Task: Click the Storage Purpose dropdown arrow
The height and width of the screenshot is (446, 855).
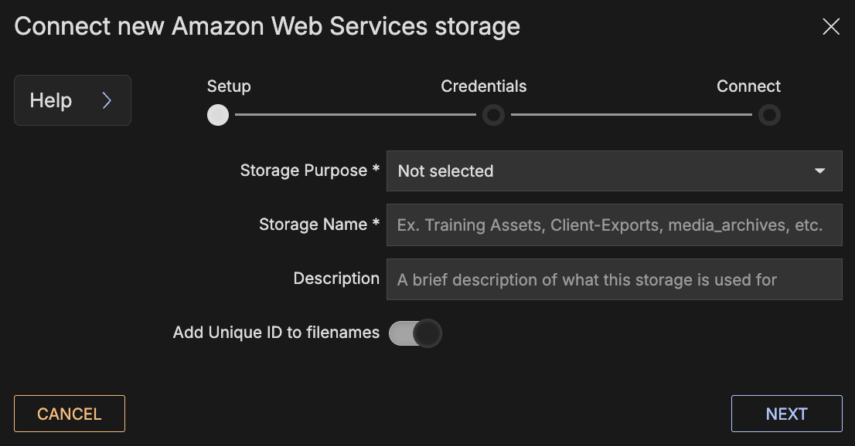Action: [x=819, y=171]
